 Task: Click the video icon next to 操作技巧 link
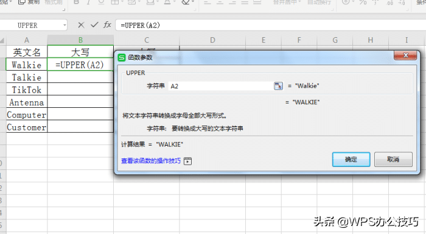pyautogui.click(x=187, y=161)
